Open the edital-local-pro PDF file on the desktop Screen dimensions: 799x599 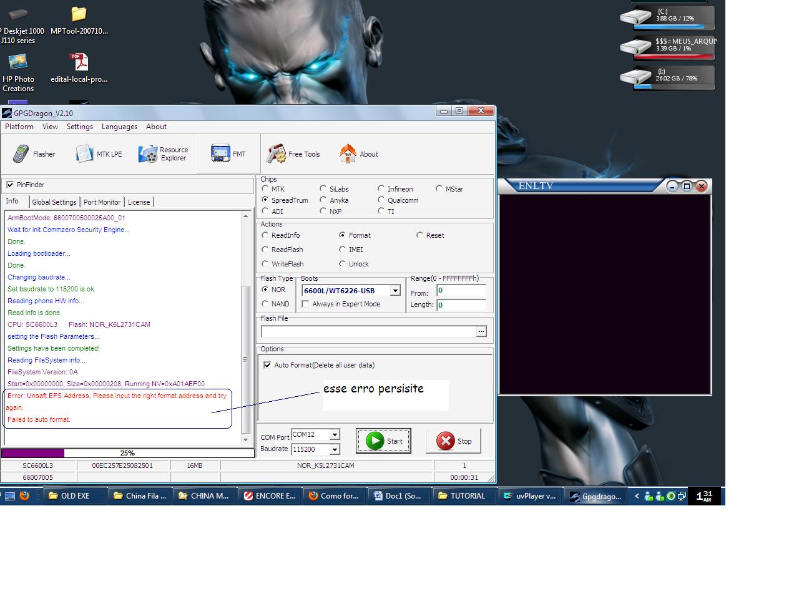[79, 68]
